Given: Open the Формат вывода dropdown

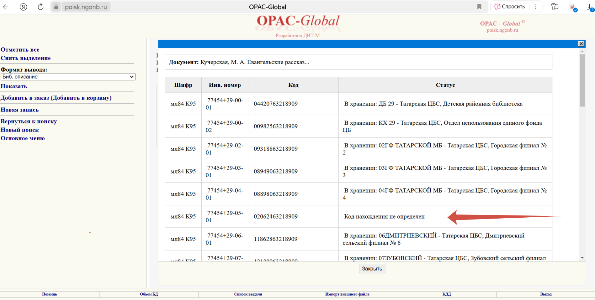Looking at the screenshot, I should pyautogui.click(x=68, y=77).
